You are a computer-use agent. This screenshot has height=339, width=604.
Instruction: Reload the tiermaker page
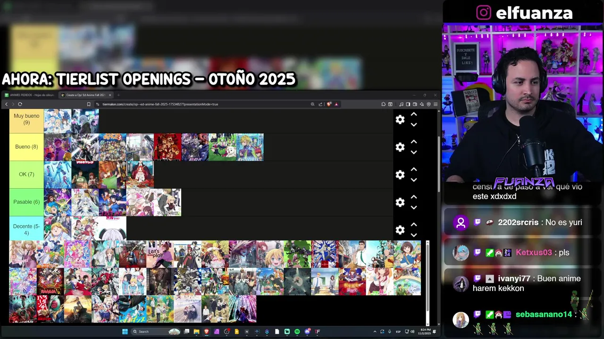[20, 104]
